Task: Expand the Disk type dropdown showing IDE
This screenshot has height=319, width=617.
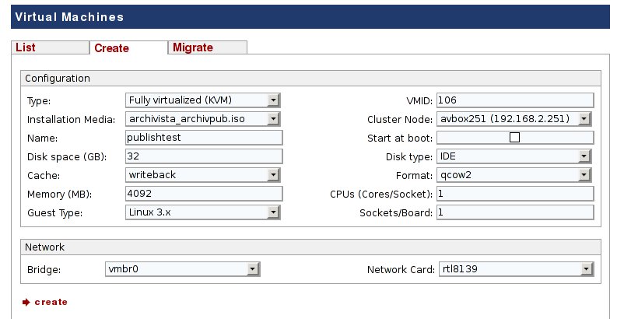Action: pyautogui.click(x=515, y=156)
